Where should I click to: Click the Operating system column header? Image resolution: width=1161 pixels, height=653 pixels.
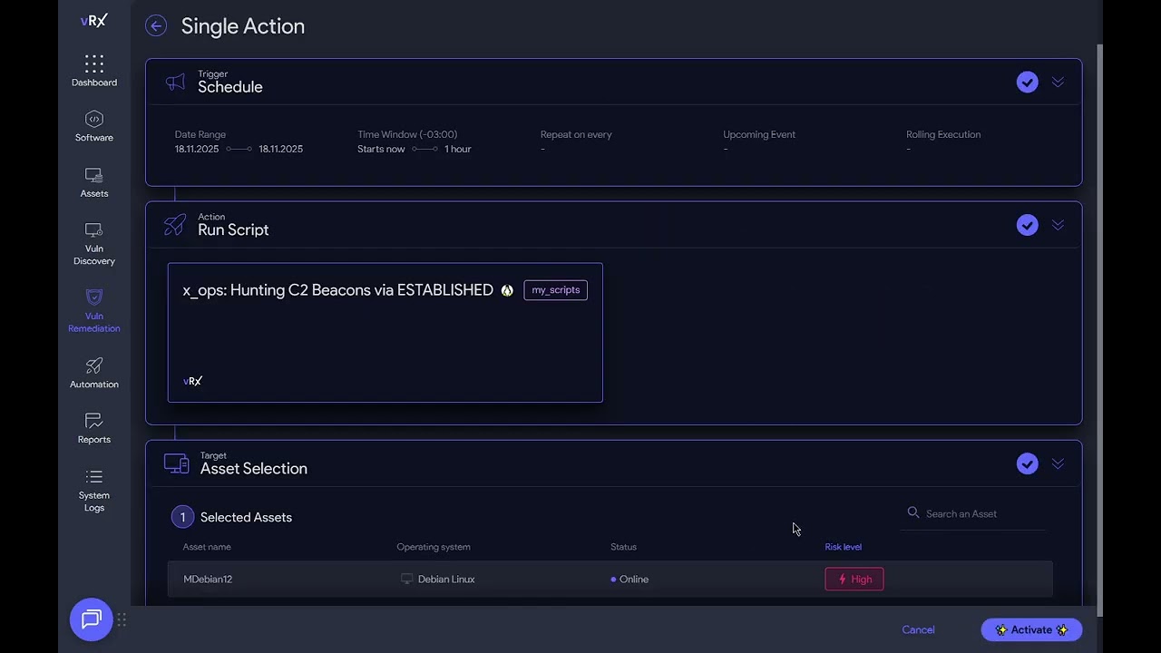click(434, 547)
